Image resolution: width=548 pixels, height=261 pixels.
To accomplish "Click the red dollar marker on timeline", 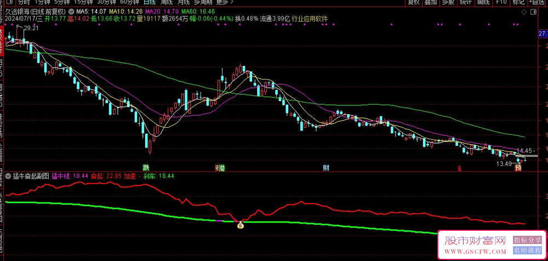I will tap(460, 168).
